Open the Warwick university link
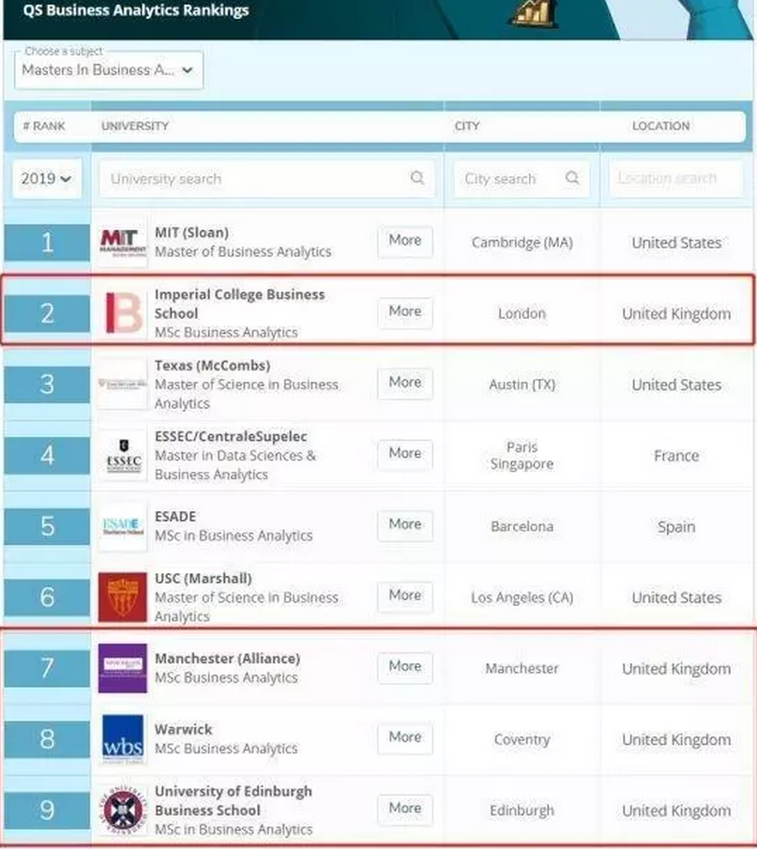This screenshot has width=757, height=849. (184, 729)
